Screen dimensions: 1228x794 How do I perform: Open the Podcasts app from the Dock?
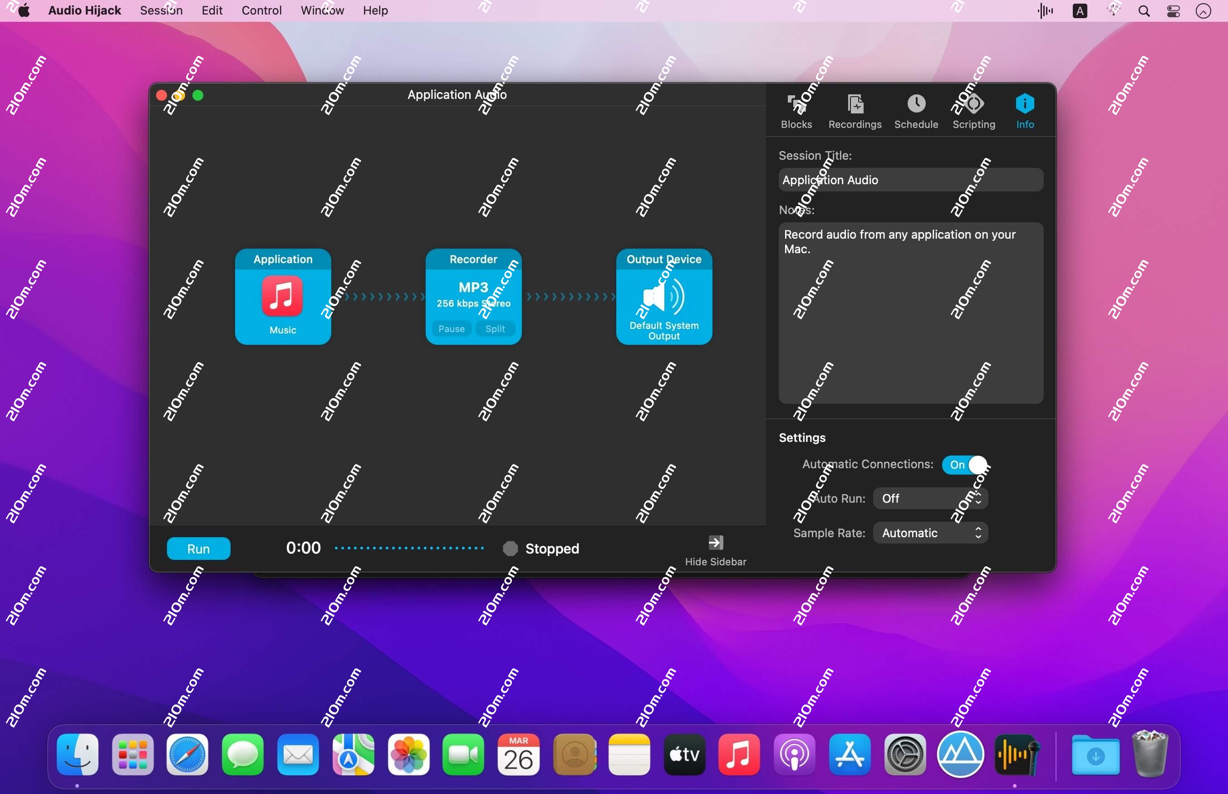tap(794, 754)
